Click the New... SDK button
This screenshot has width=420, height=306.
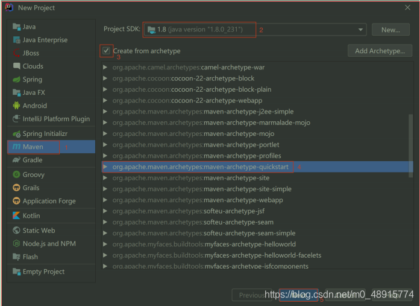pyautogui.click(x=390, y=30)
